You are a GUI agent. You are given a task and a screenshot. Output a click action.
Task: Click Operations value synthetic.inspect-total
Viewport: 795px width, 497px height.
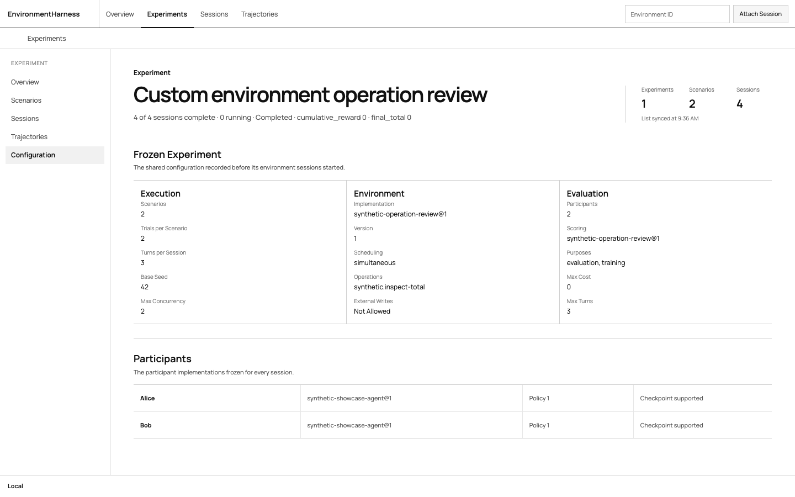(389, 287)
